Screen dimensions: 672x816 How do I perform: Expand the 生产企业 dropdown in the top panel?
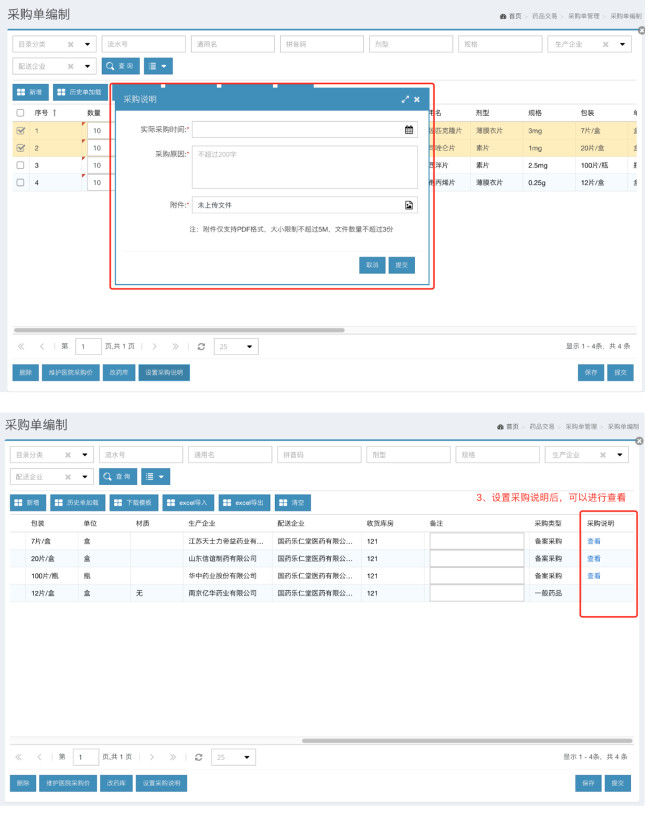tap(622, 44)
